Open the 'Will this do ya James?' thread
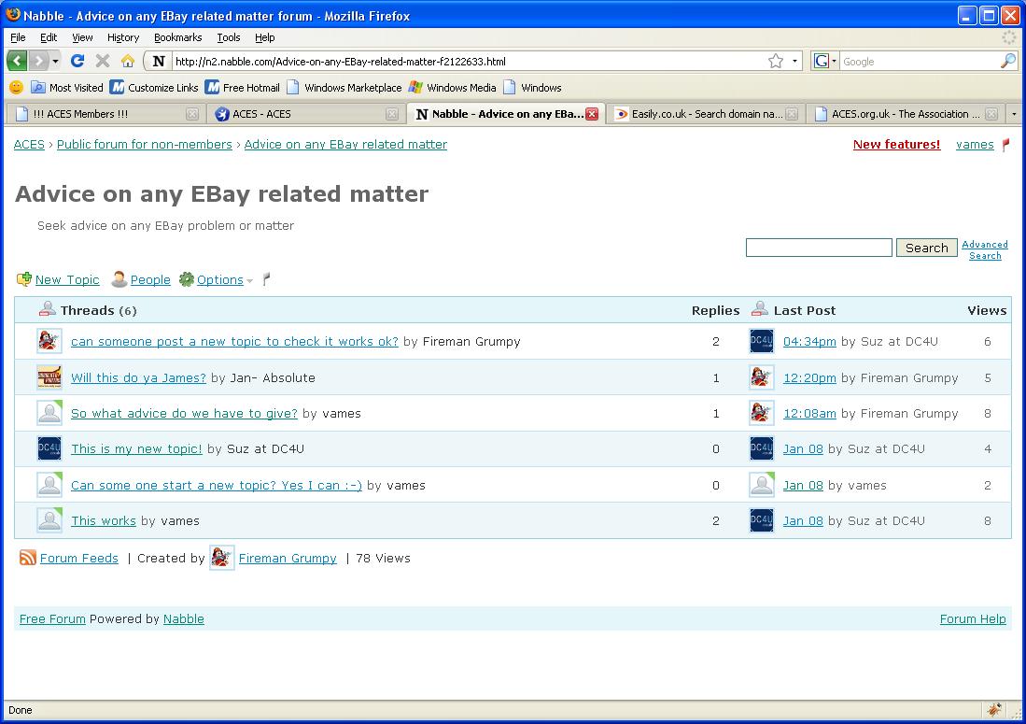This screenshot has height=724, width=1026. pyautogui.click(x=138, y=377)
